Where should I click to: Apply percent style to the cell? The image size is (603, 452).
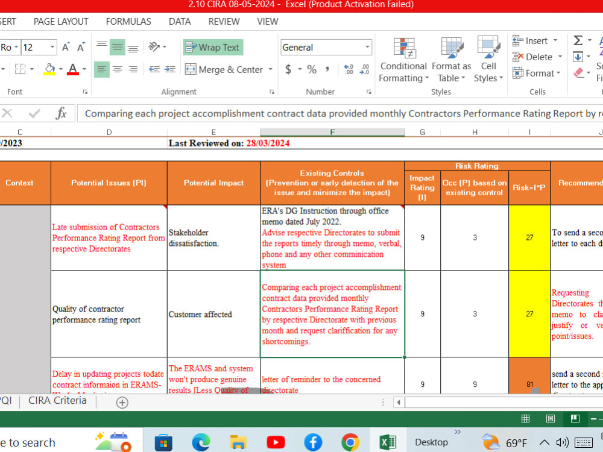(312, 69)
